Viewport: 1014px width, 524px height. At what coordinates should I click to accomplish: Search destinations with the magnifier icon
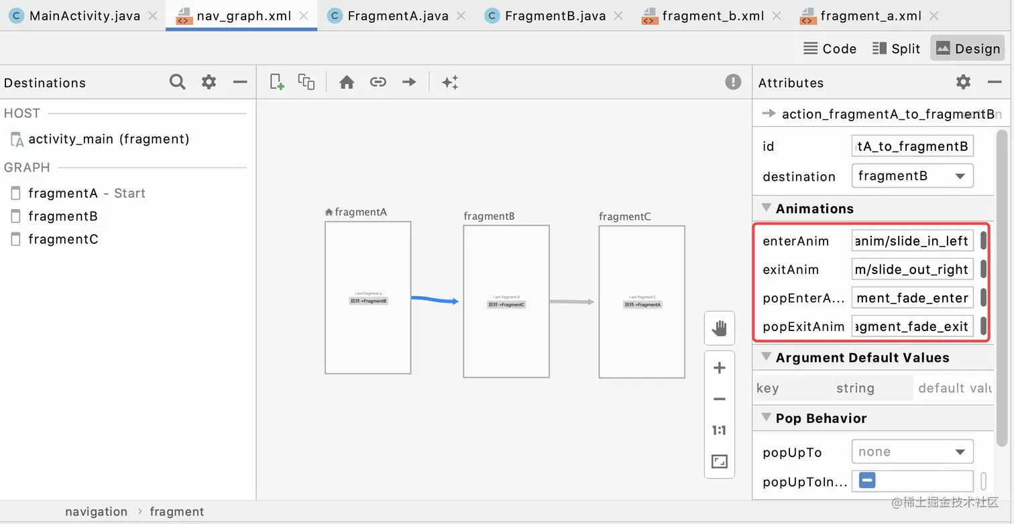point(177,82)
